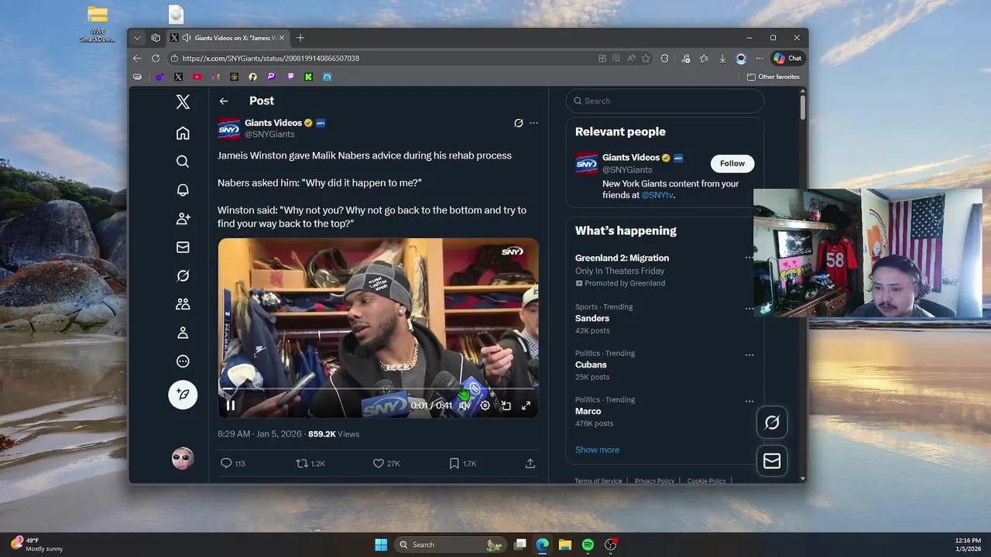This screenshot has width=991, height=557.
Task: Open the post's three-dot more menu
Action: pyautogui.click(x=533, y=123)
